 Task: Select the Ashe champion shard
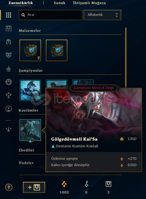click(x=30, y=90)
